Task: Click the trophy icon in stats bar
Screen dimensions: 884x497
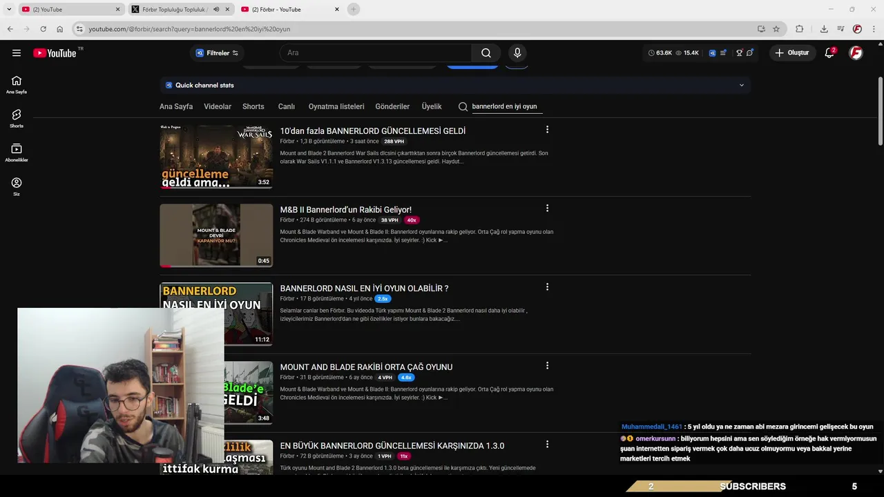Action: 739,53
